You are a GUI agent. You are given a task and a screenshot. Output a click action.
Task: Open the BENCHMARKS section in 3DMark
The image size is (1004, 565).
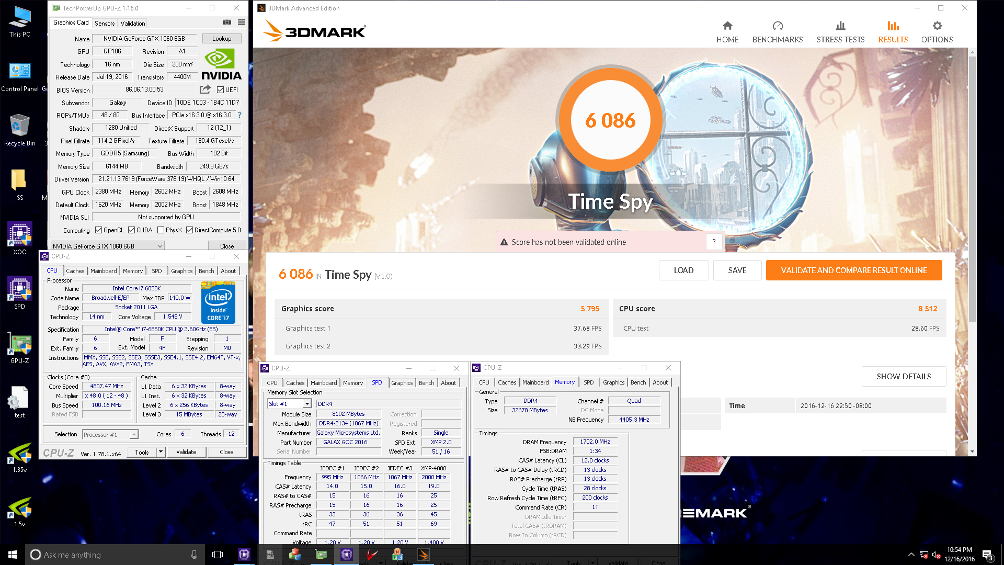[778, 32]
